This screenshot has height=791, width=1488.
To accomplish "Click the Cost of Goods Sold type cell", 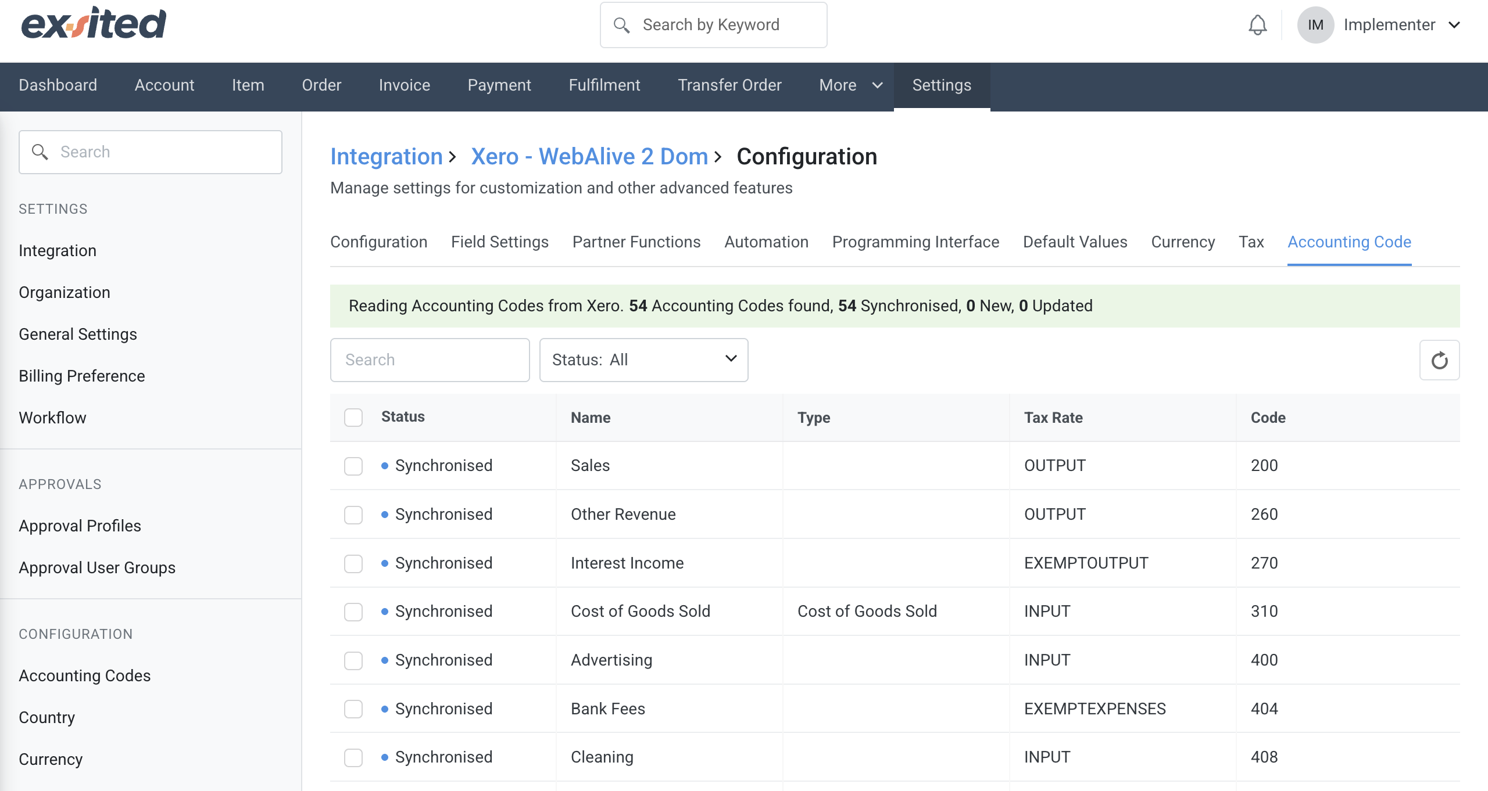I will coord(867,612).
